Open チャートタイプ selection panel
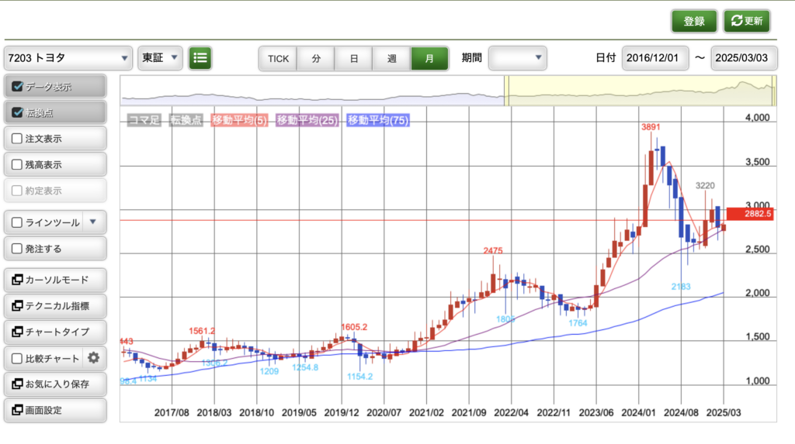 click(x=55, y=332)
